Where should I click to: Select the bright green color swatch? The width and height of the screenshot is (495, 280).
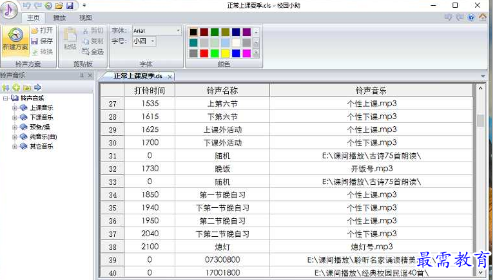215,53
